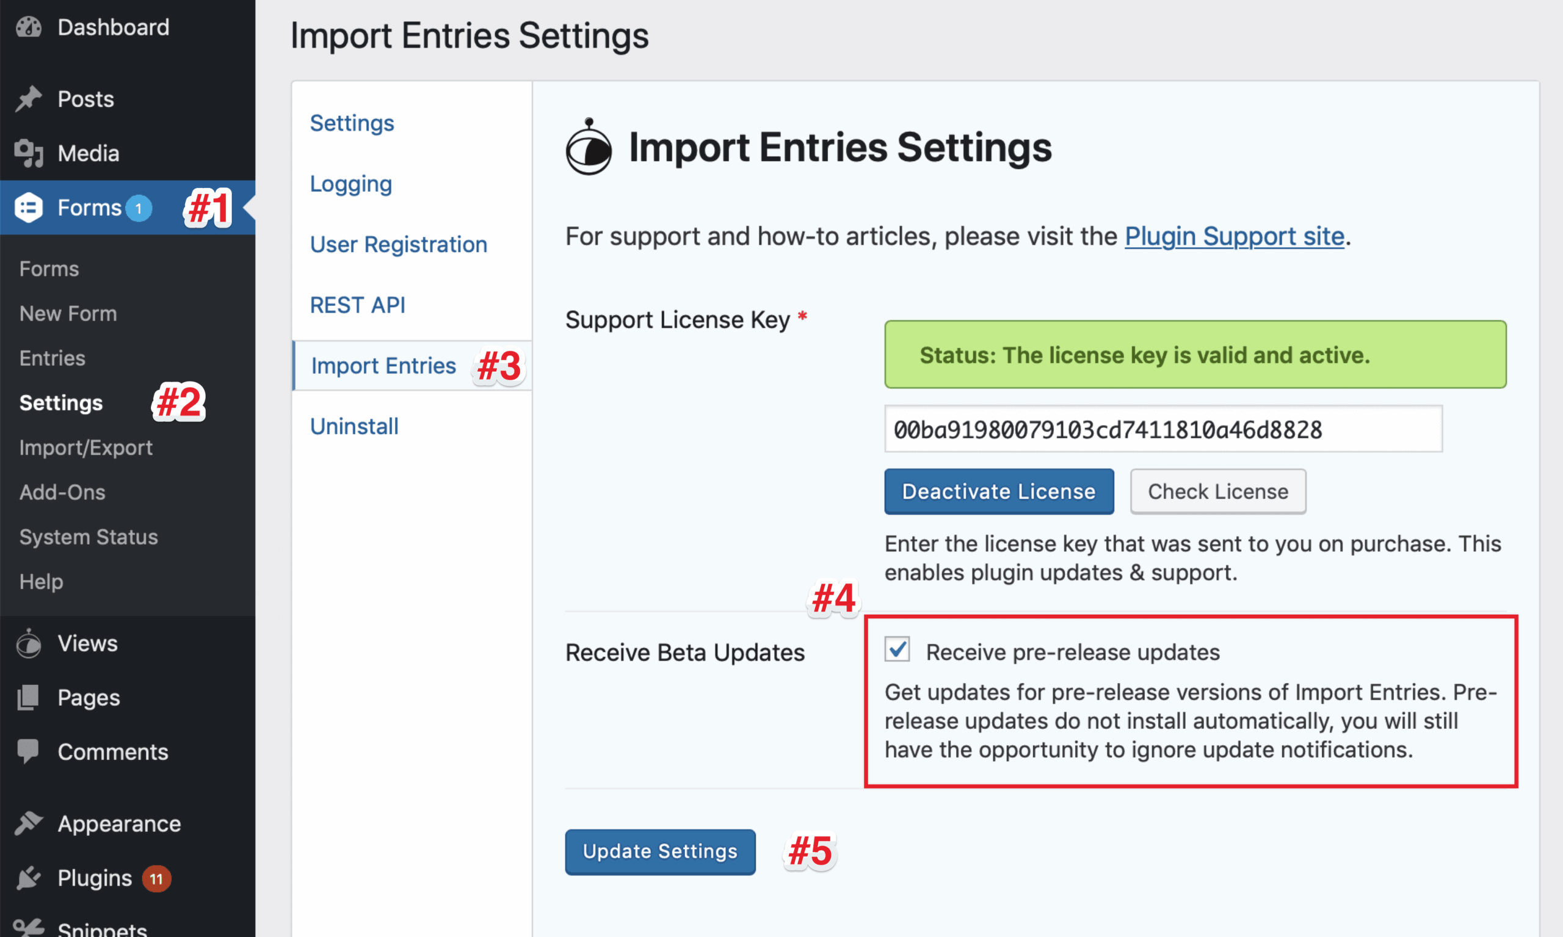Visit the Plugin Support site link
The image size is (1563, 937).
point(1234,236)
